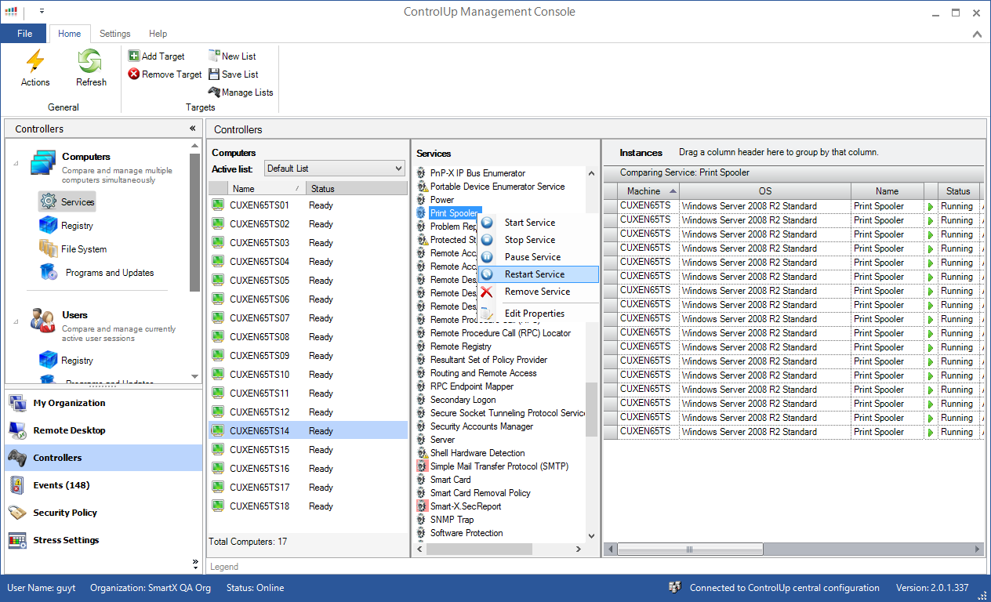The width and height of the screenshot is (991, 602).
Task: Select Services gear under Computers
Action: (67, 202)
